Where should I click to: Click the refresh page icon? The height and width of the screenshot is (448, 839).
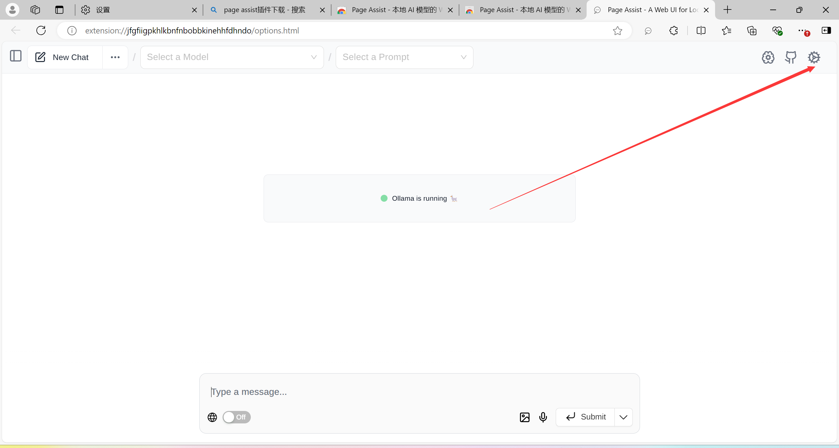41,31
